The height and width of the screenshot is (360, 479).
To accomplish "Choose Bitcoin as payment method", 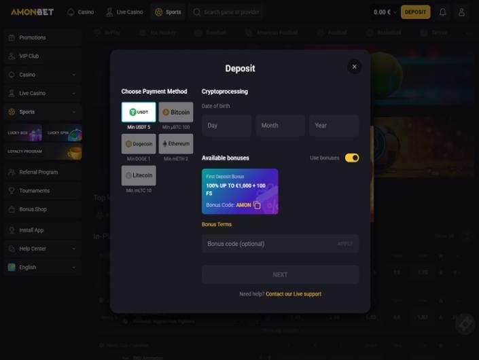I will [x=176, y=112].
